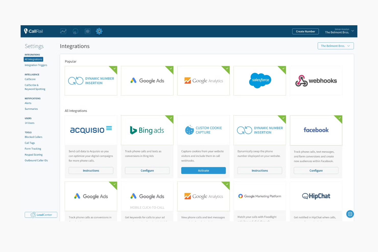
Task: Click Activate for Custom Cookie Capture
Action: (204, 171)
